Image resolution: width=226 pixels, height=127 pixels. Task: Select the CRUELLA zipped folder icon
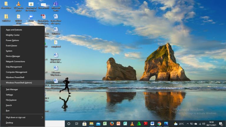6,18
